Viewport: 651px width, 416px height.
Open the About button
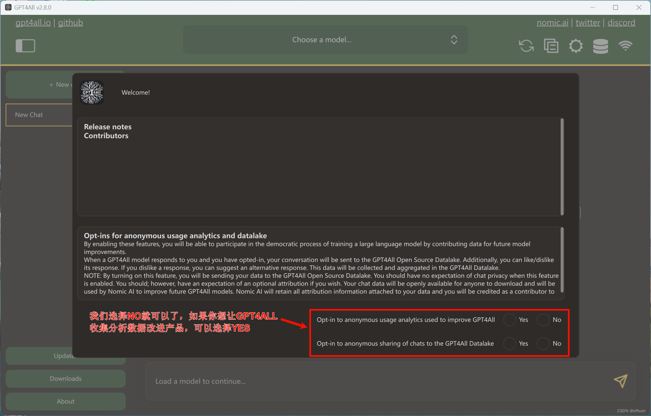[x=65, y=401]
